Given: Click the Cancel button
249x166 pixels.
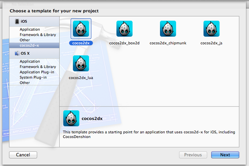Looking at the screenshot, I should tap(23, 155).
